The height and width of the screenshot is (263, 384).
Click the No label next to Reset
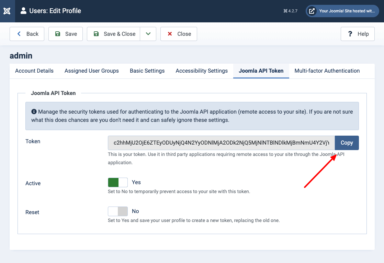pyautogui.click(x=135, y=211)
